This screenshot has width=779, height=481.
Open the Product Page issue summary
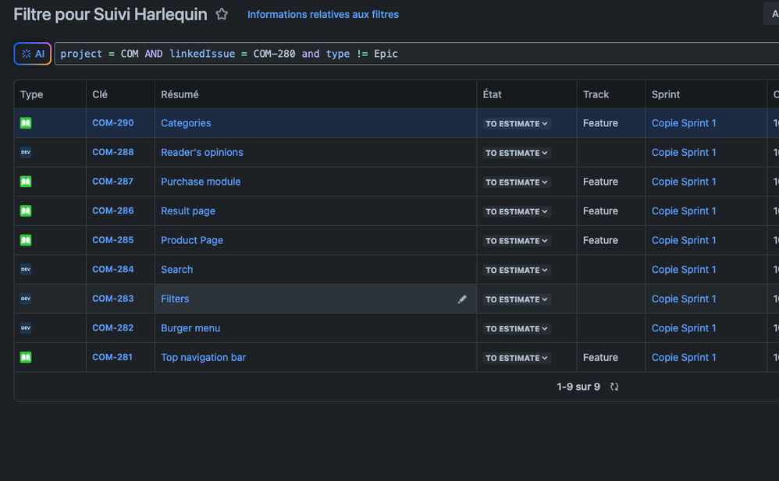click(192, 240)
